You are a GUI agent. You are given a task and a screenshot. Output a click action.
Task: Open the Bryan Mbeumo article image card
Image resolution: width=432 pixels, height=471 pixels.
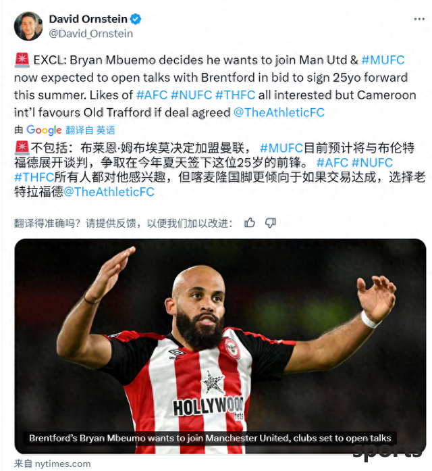220,346
